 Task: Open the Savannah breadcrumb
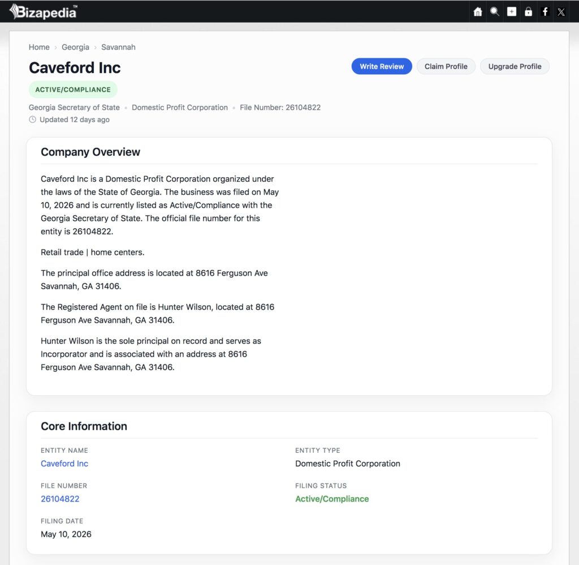click(118, 47)
